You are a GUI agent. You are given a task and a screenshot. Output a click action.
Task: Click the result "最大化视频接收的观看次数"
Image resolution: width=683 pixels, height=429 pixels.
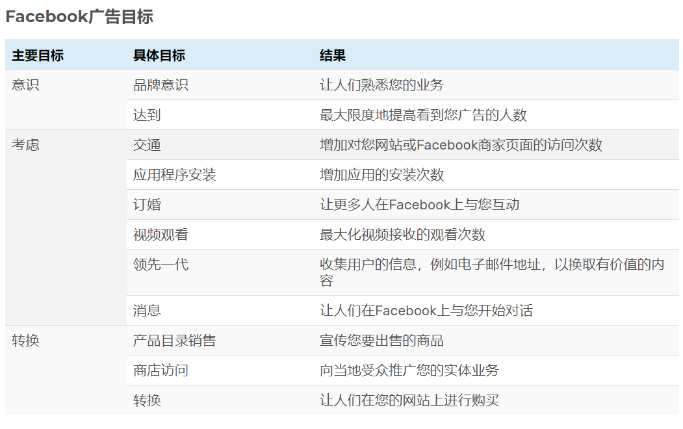pos(402,234)
